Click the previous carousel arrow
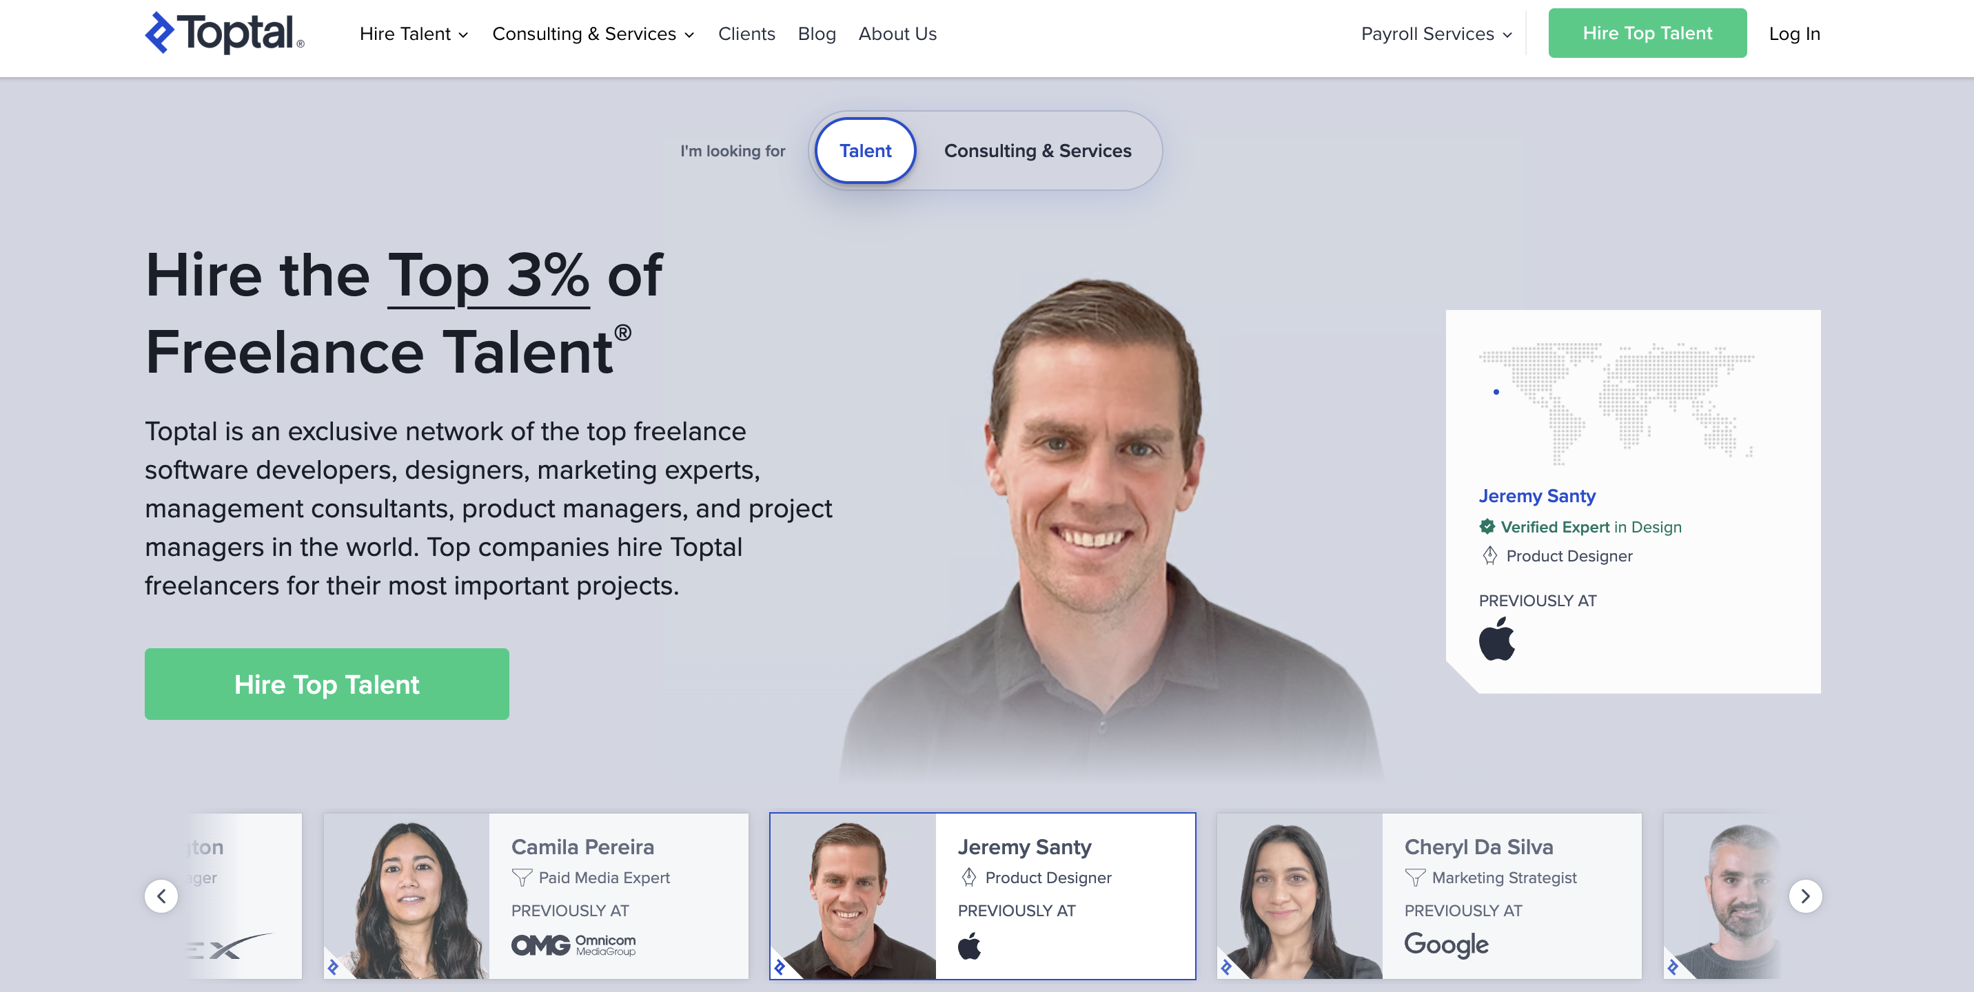The image size is (1974, 992). point(161,896)
